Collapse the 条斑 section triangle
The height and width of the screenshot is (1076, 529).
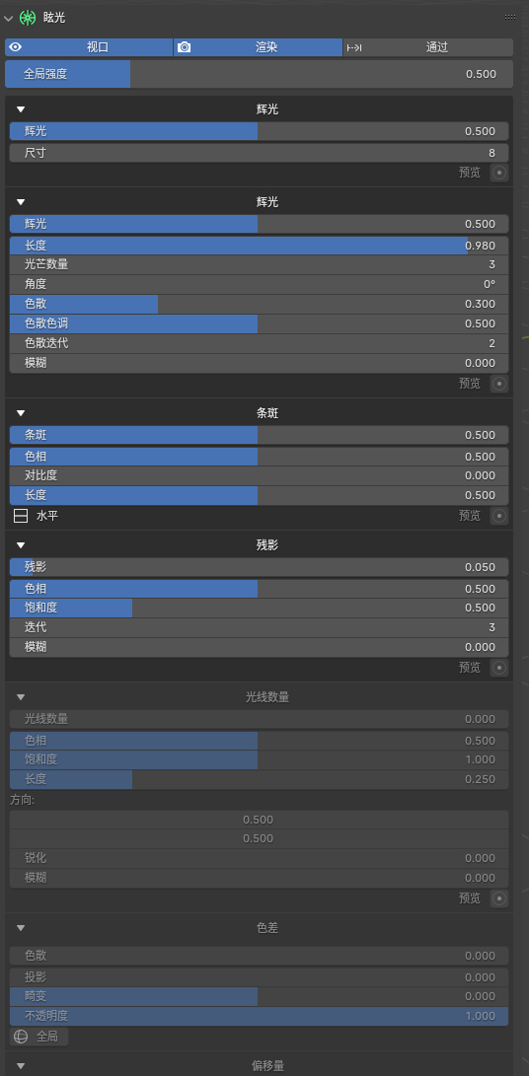pos(21,413)
